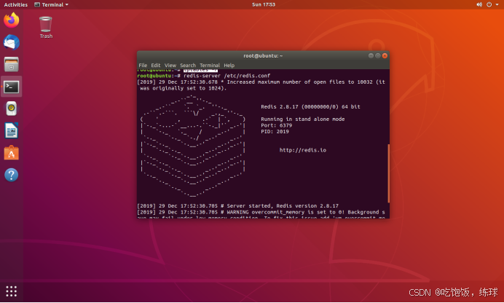The image size is (504, 303).
Task: Minimize the terminal window
Action: 371,55
